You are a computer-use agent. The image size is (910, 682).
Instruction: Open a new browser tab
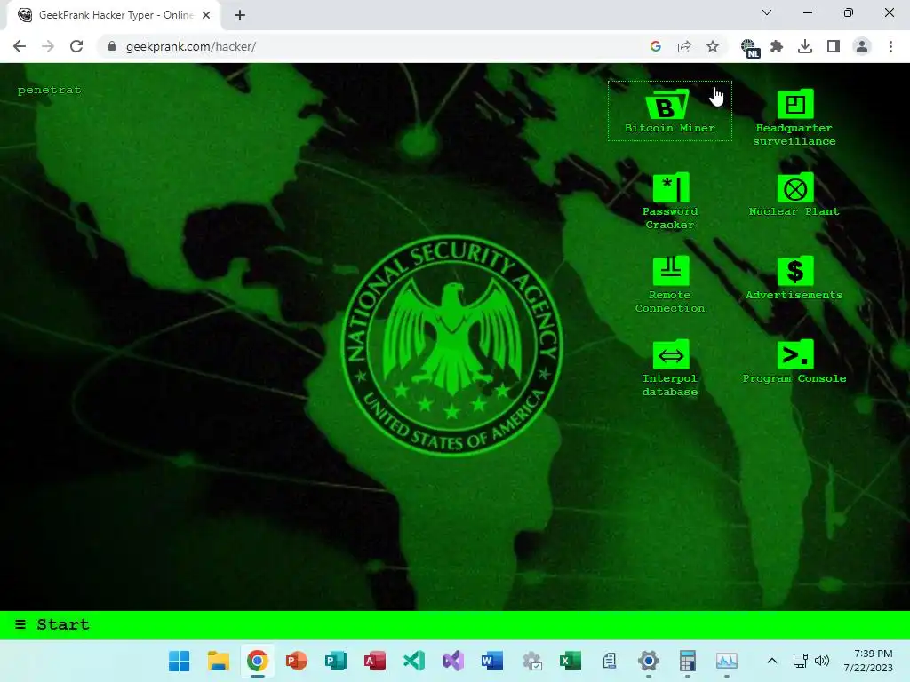coord(240,15)
